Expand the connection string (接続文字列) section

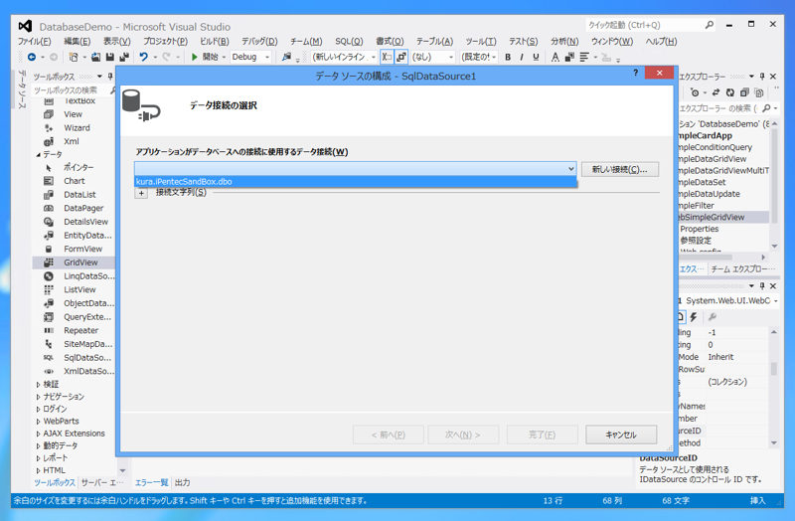click(x=141, y=193)
